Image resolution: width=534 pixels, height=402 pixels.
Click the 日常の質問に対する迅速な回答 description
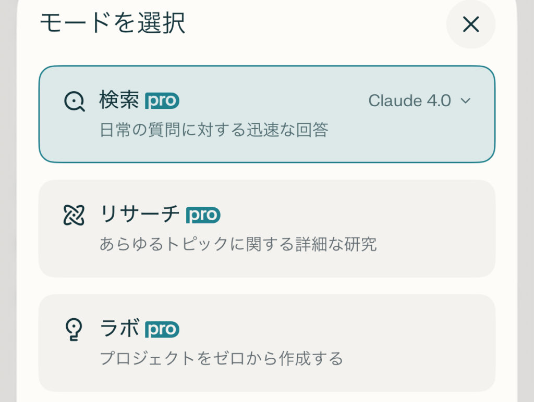pos(214,130)
